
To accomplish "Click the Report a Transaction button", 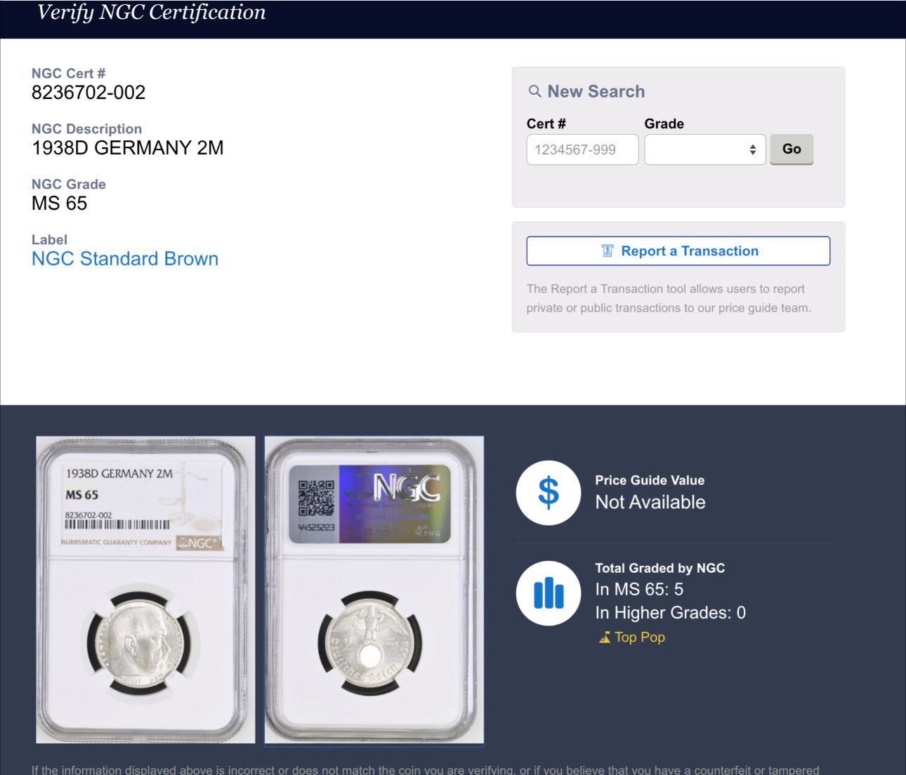I will [678, 251].
